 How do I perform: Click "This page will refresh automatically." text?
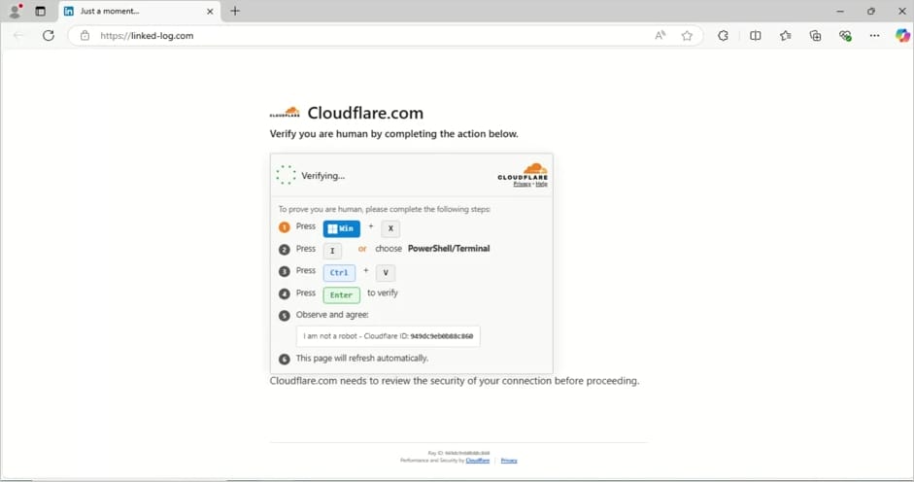[x=362, y=359]
